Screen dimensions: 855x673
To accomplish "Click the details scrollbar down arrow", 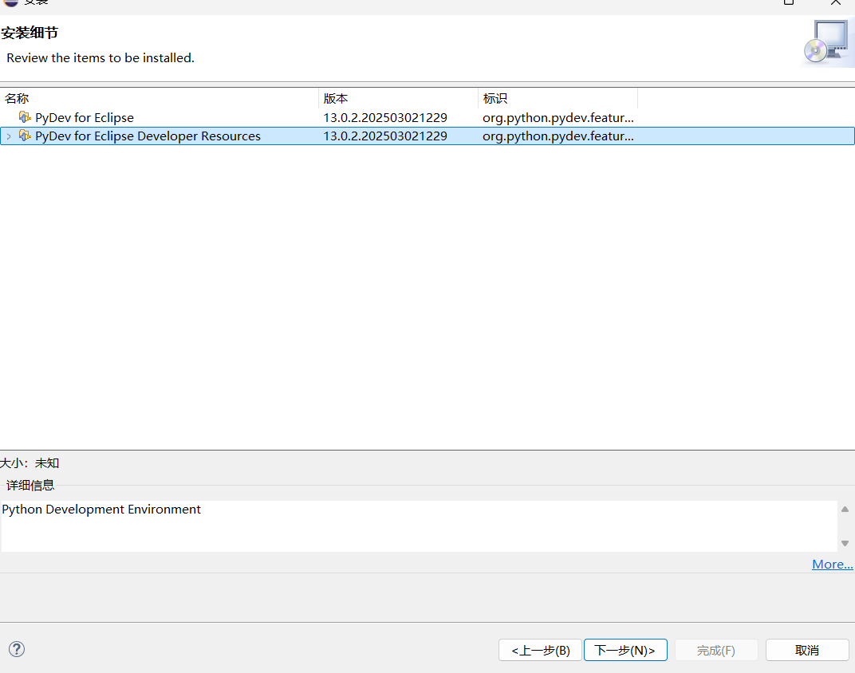I will [x=845, y=543].
